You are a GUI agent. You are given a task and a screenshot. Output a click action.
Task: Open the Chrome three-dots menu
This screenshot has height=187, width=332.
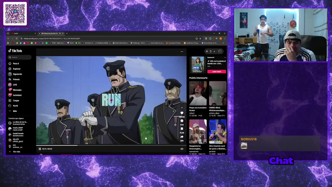[225, 38]
